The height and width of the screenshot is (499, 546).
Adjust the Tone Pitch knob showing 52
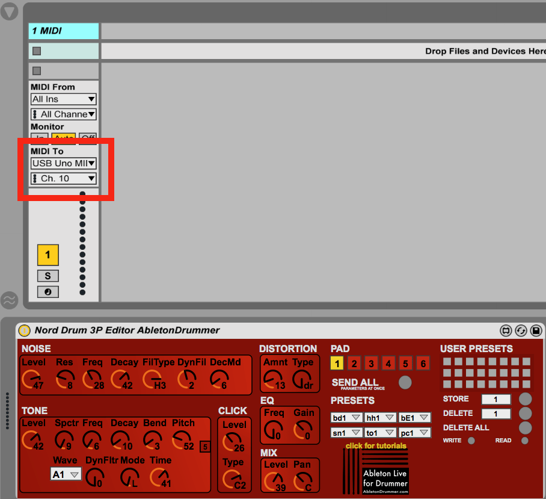(182, 440)
